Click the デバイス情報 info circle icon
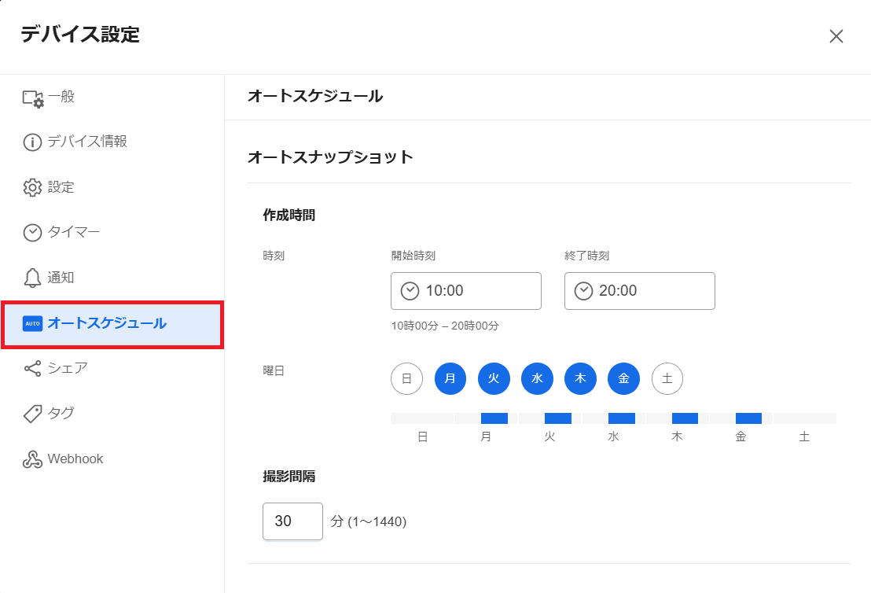This screenshot has height=593, width=871. click(32, 142)
